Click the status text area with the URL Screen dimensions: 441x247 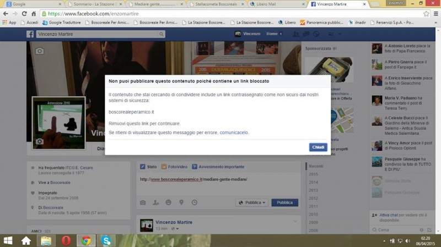(x=218, y=184)
